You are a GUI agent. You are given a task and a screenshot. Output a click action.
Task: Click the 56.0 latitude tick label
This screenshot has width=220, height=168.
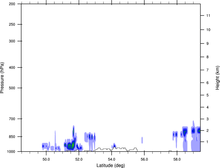(x=144, y=159)
